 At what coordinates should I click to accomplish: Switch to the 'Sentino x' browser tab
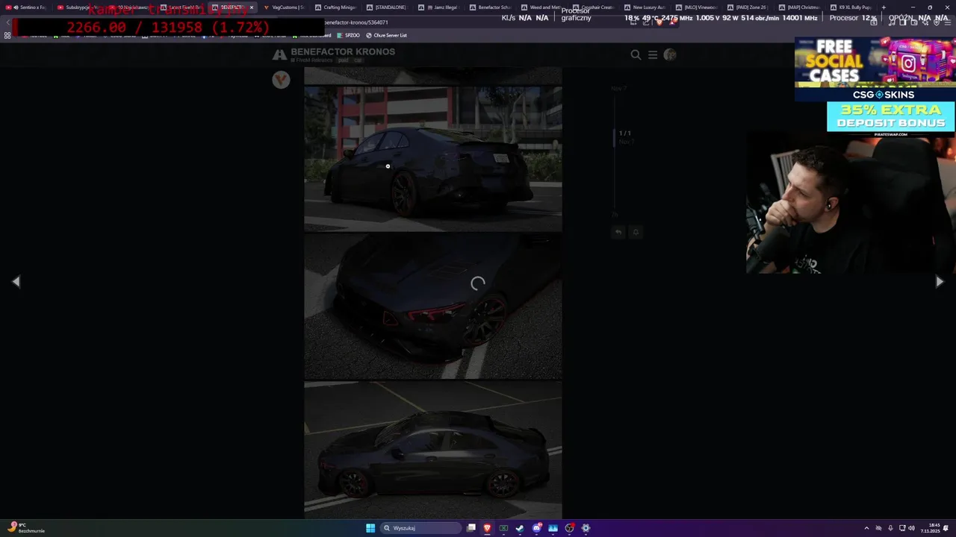click(28, 7)
